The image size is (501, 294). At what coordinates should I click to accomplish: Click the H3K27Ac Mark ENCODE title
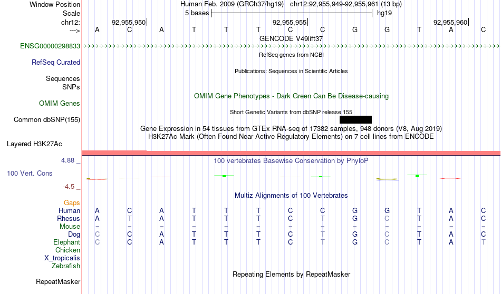point(291,137)
